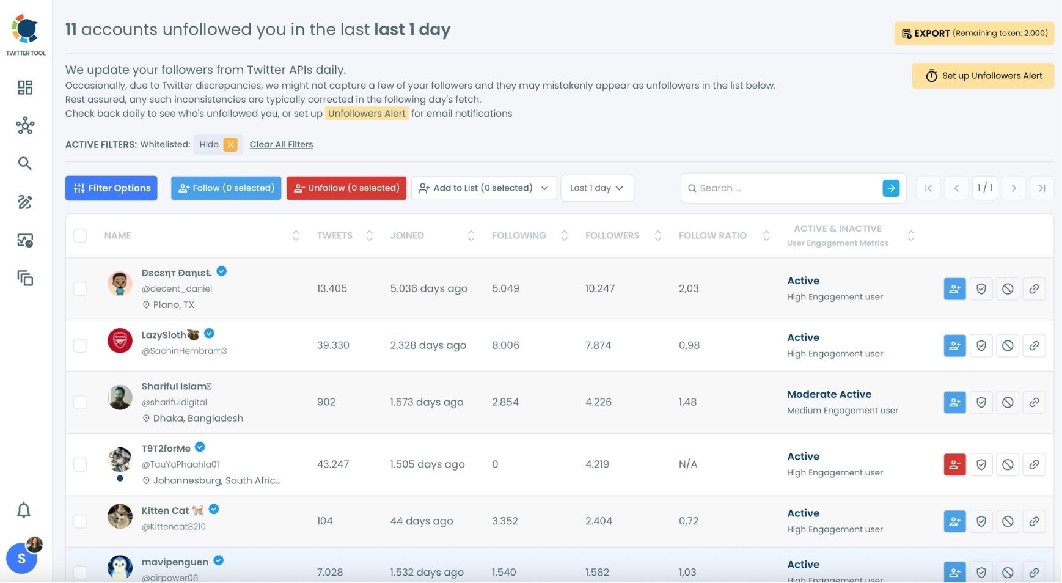Open the Last 1 day time range dropdown
This screenshot has height=583, width=1062.
pyautogui.click(x=596, y=188)
